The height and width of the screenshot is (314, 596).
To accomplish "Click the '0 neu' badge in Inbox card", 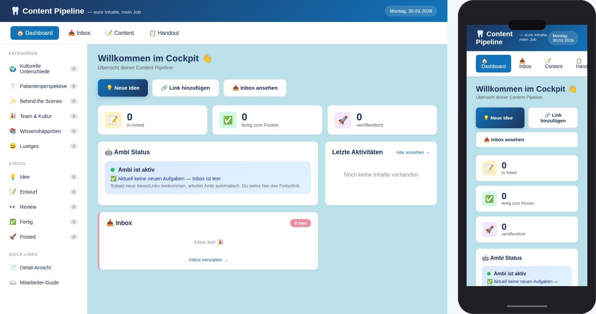I will 301,223.
